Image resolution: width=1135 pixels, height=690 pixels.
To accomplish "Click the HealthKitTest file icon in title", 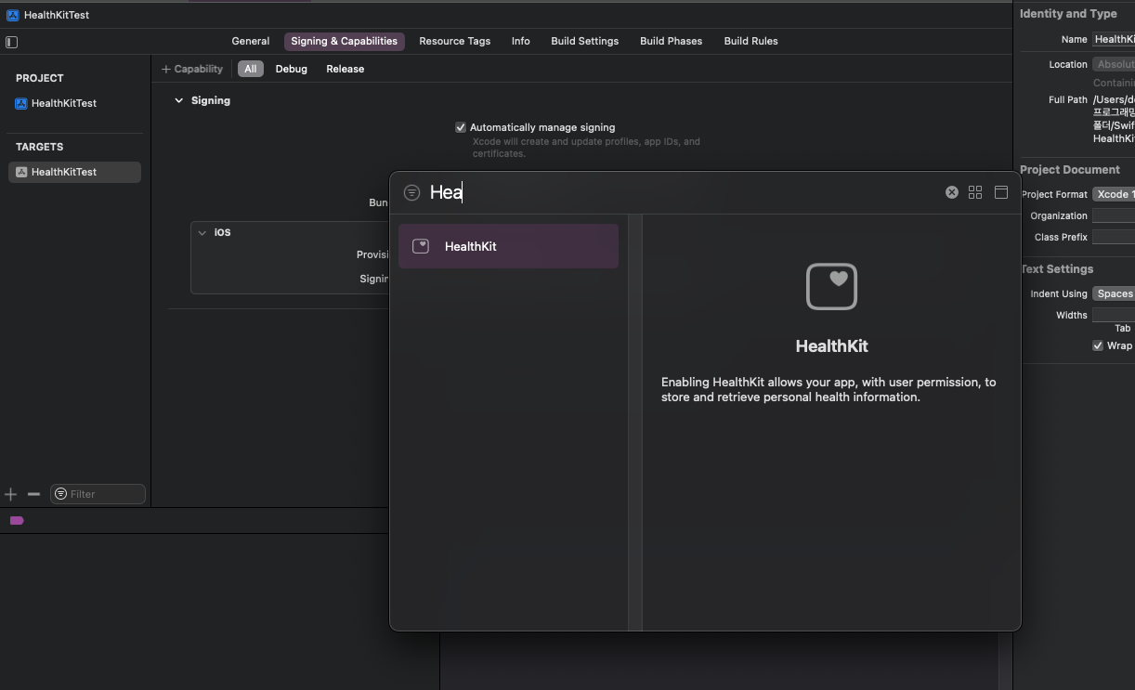I will coord(12,15).
